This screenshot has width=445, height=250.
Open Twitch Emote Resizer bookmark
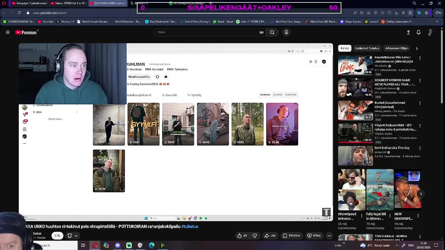click(x=92, y=22)
